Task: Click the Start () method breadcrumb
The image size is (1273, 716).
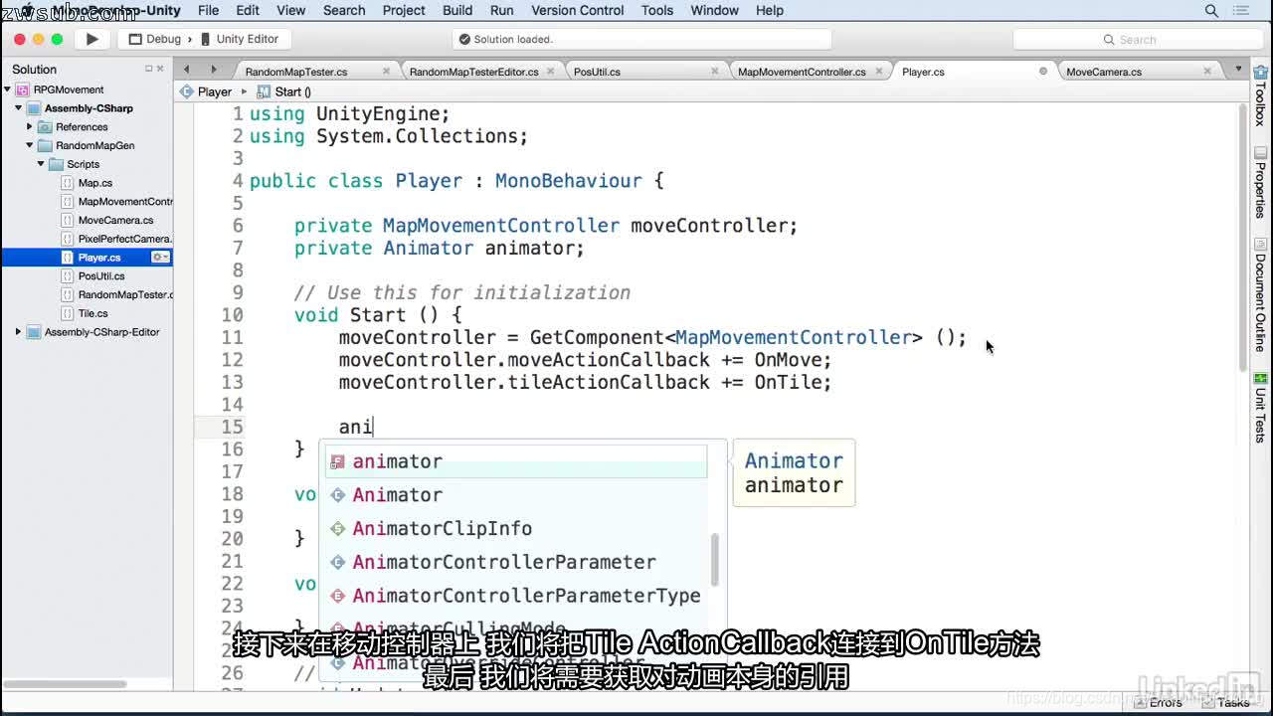Action: pyautogui.click(x=284, y=91)
